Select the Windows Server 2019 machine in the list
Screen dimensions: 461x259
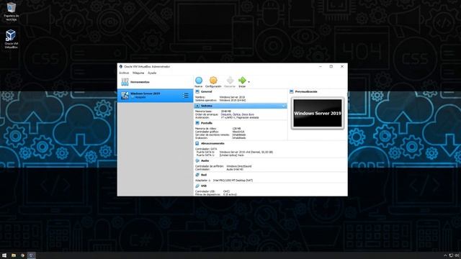pyautogui.click(x=155, y=96)
